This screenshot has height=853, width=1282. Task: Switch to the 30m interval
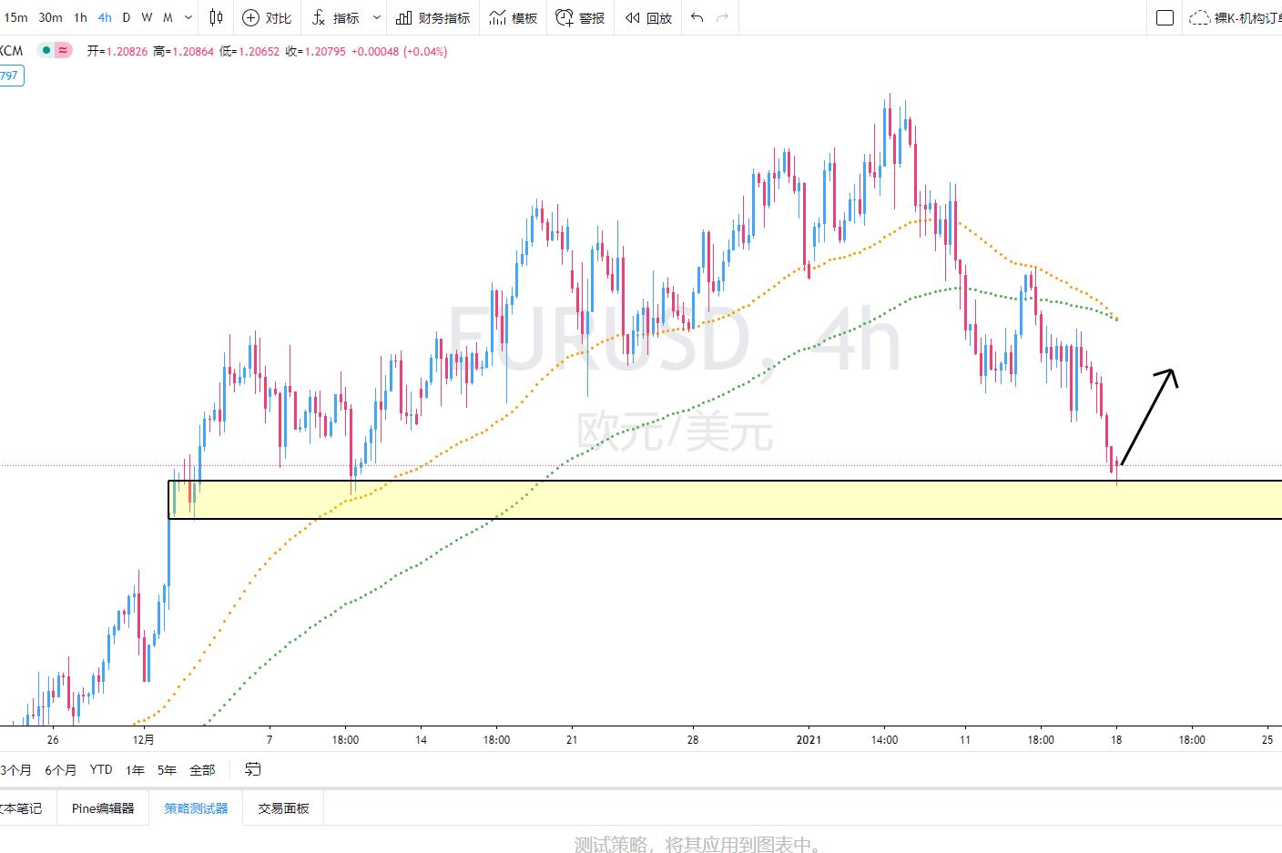click(x=51, y=17)
